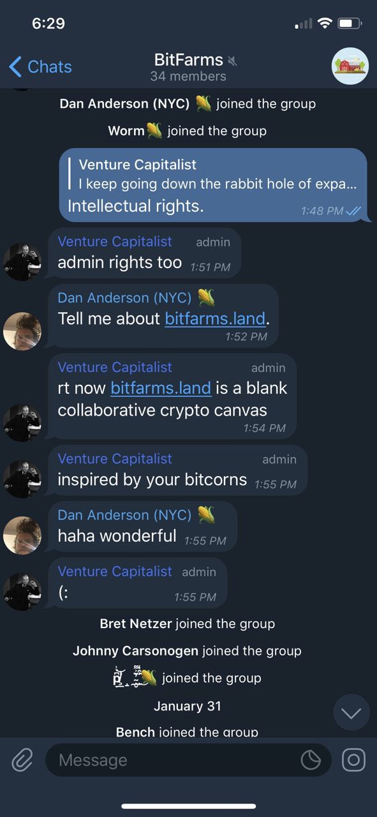Tap the Worm joined the group notice
377x817 pixels.
pos(188,131)
